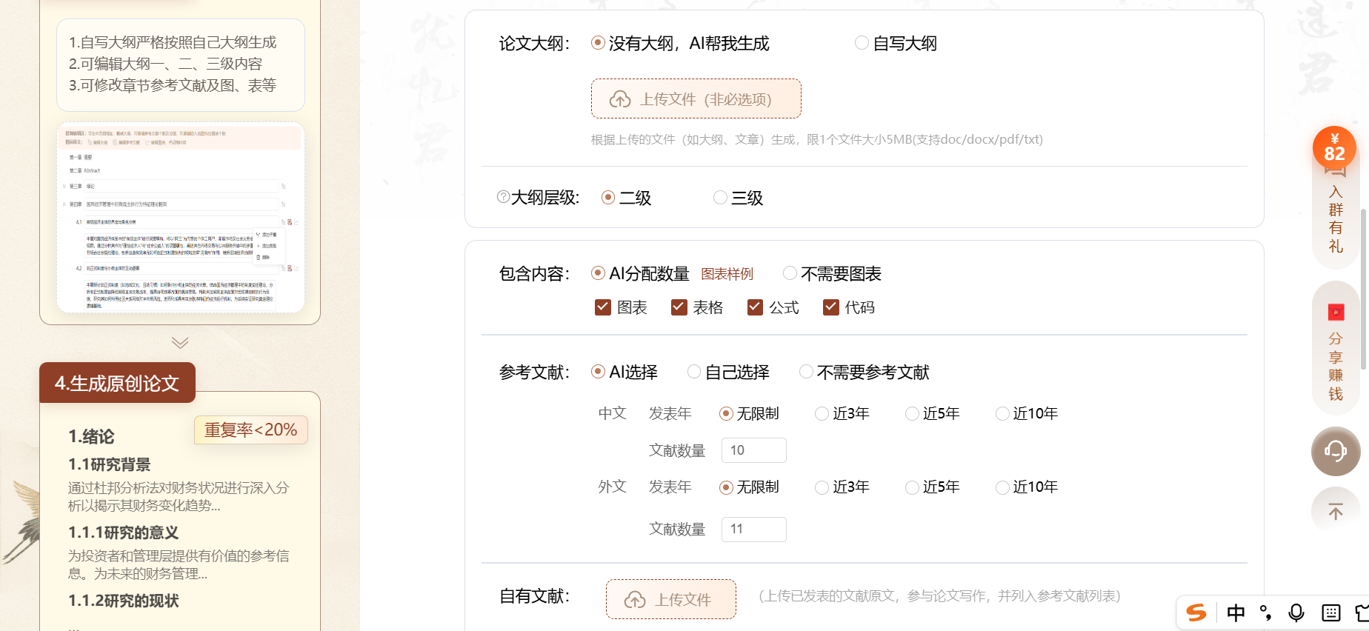Click the punctuation mode icon in IME bar

coord(1266,612)
